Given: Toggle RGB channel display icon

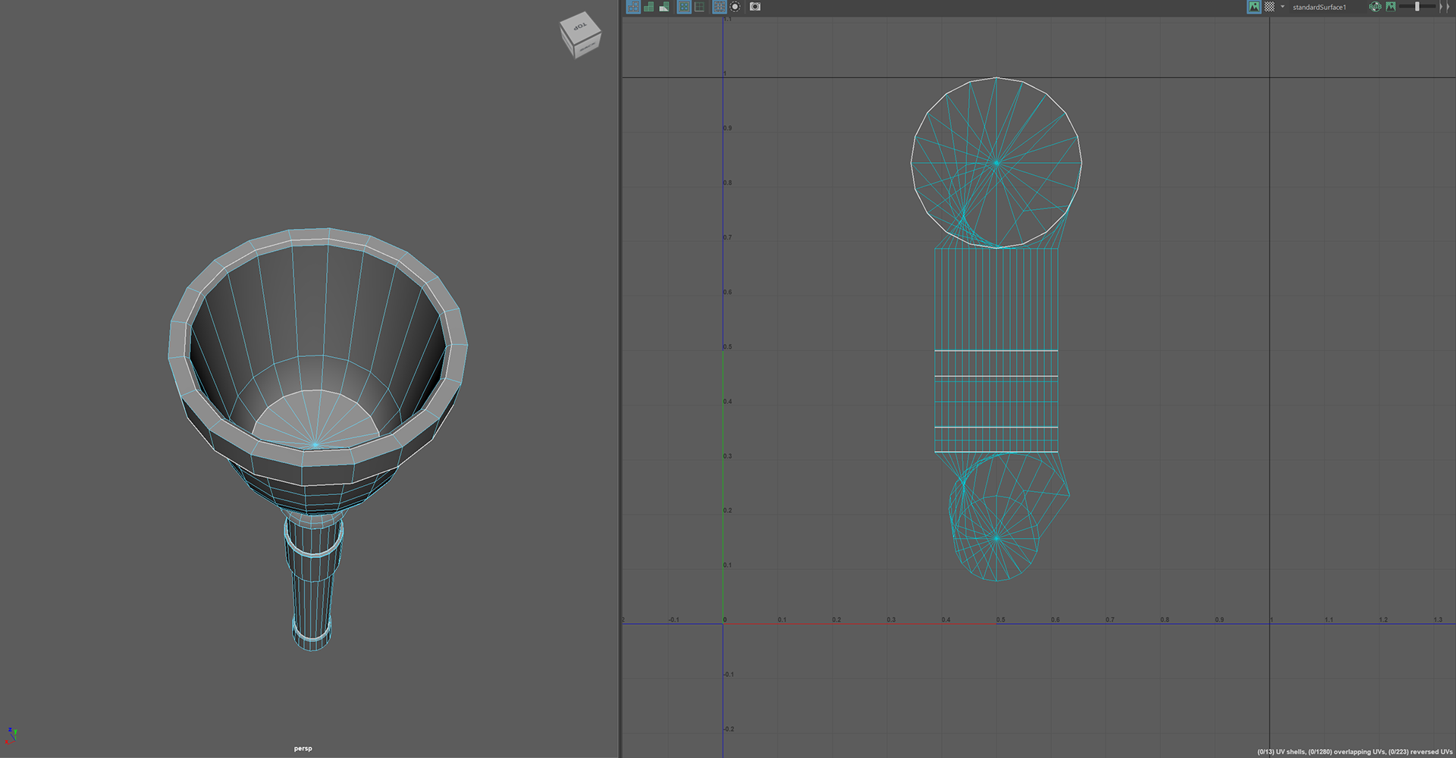Looking at the screenshot, I should click(x=1375, y=7).
